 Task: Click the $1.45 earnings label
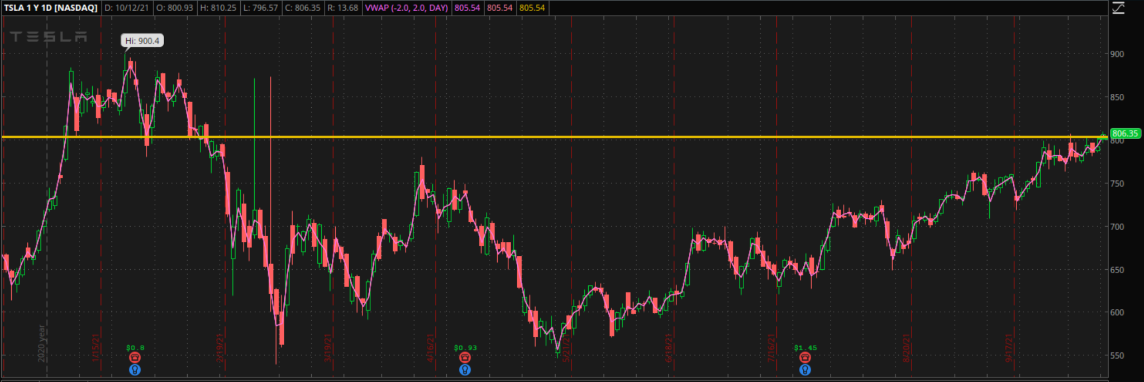click(x=805, y=348)
